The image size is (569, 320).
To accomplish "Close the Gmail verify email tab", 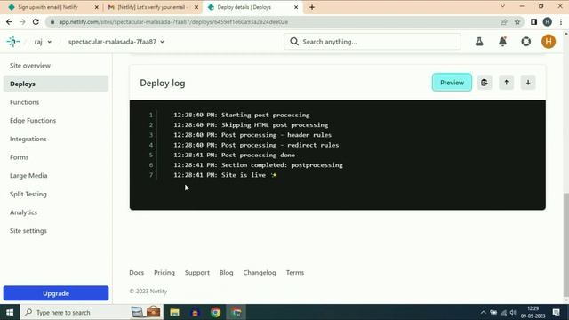I will point(196,7).
